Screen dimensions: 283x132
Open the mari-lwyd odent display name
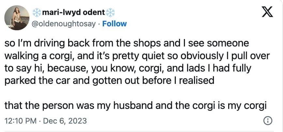click(74, 12)
